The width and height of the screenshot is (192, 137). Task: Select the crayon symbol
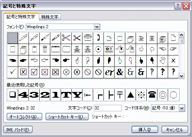(55, 38)
